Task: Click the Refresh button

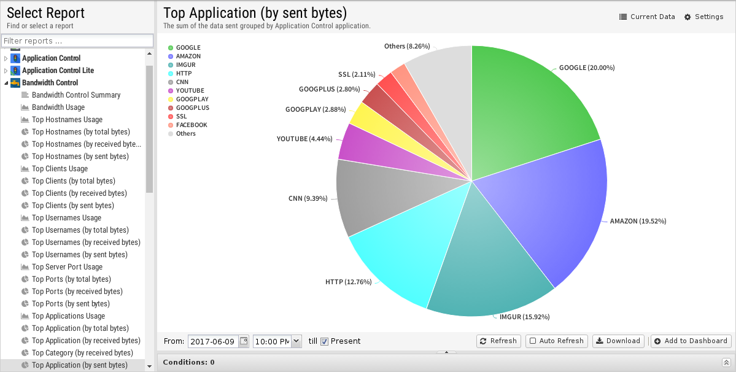Action: 498,341
